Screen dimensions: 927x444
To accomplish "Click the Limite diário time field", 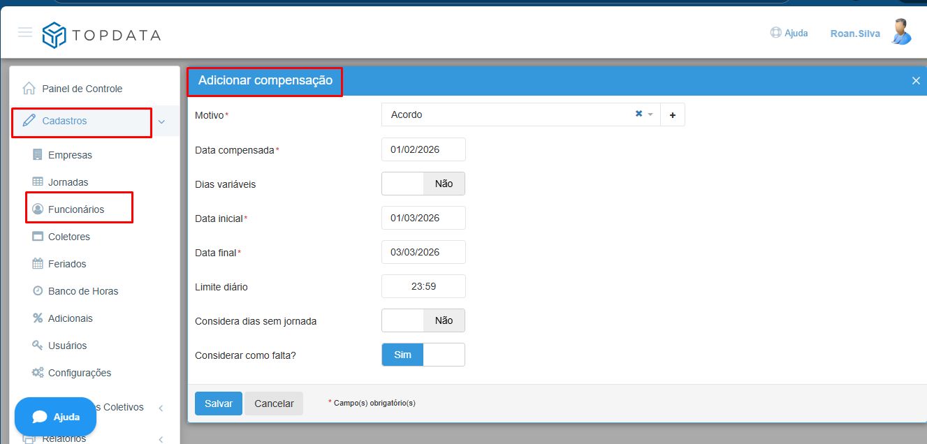I will (x=423, y=286).
